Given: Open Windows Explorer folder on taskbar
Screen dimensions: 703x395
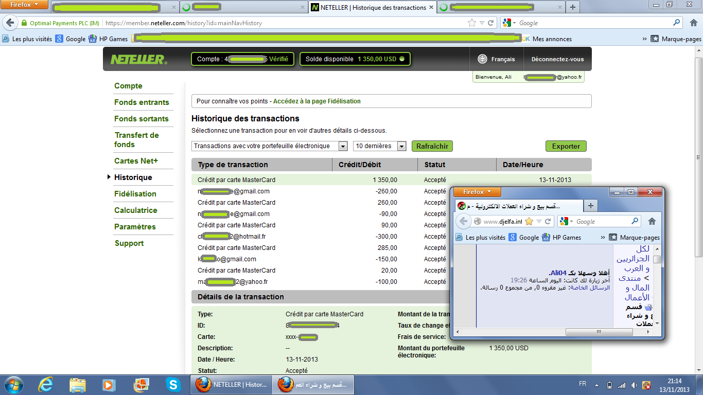Looking at the screenshot, I should coord(78,385).
